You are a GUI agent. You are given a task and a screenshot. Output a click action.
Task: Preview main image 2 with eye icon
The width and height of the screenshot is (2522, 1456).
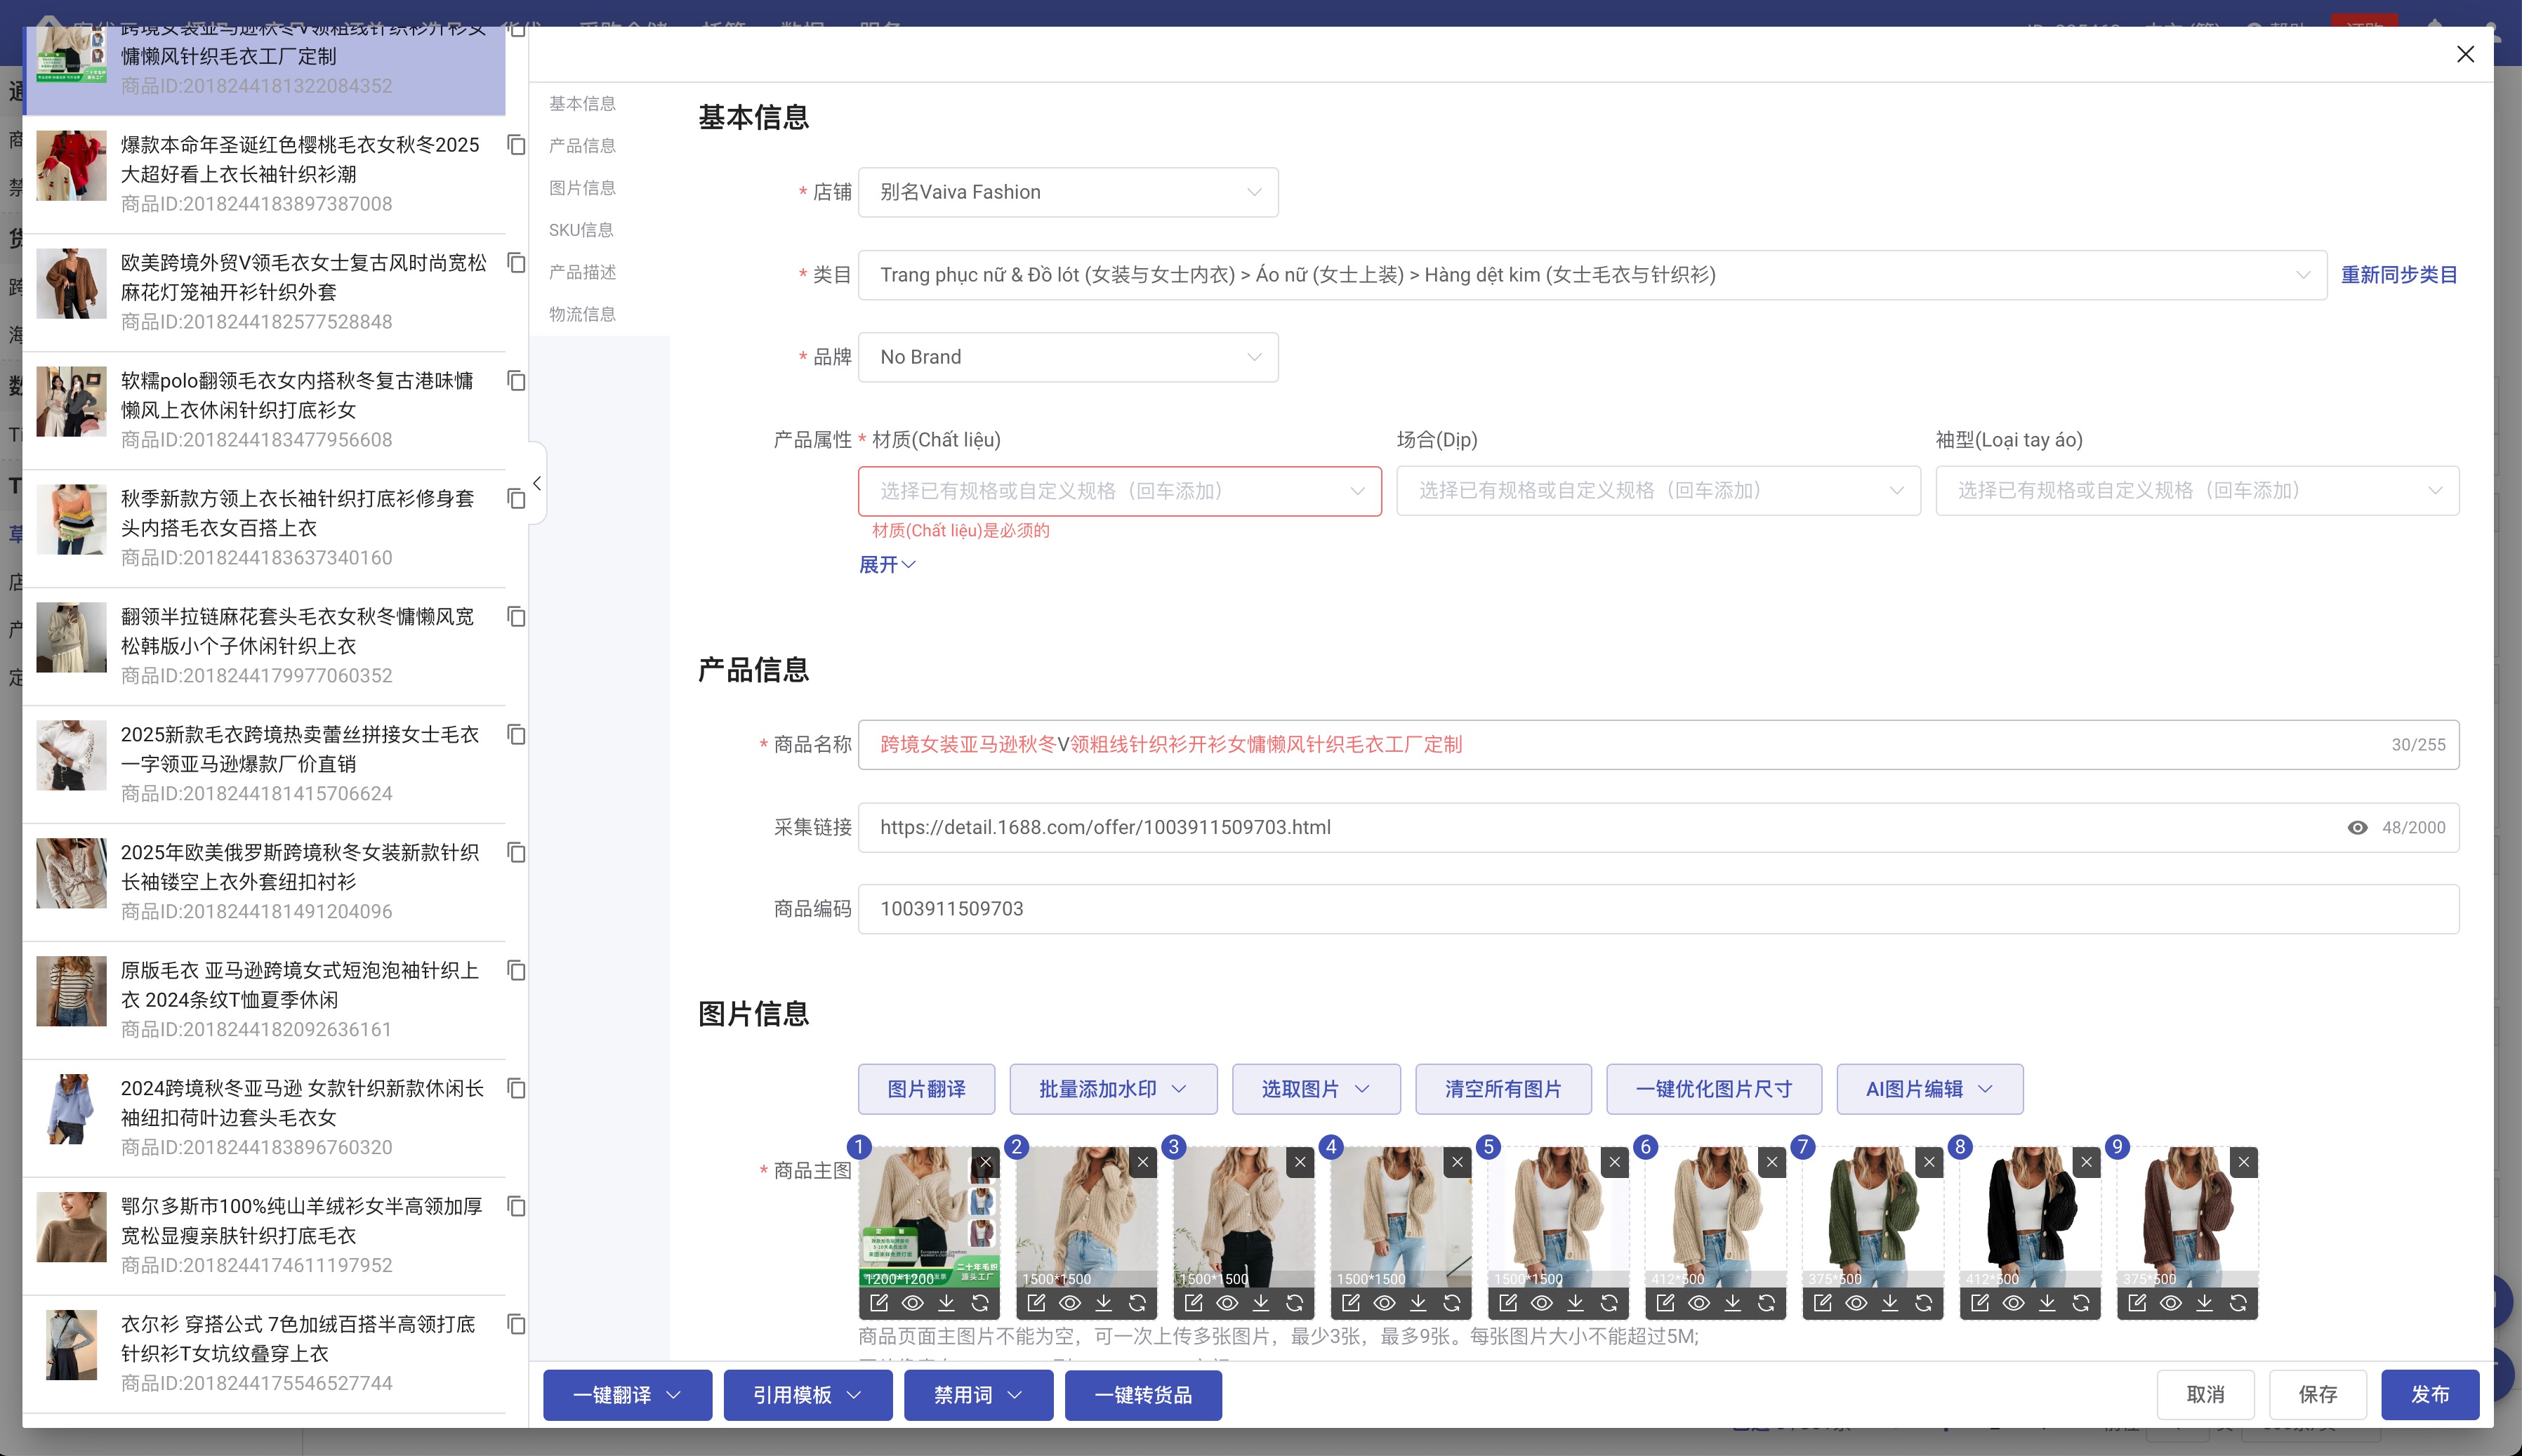tap(1070, 1303)
